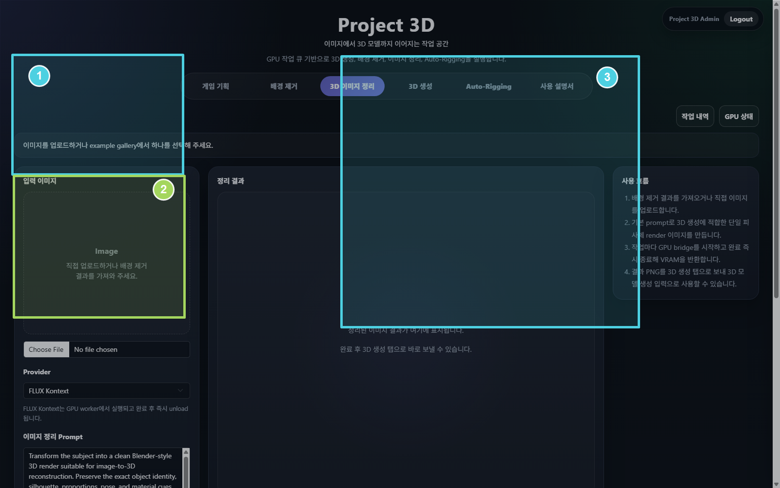Viewport: 780px width, 488px height.
Task: Expand the FLUX Kontext provider dropdown
Action: (x=106, y=391)
